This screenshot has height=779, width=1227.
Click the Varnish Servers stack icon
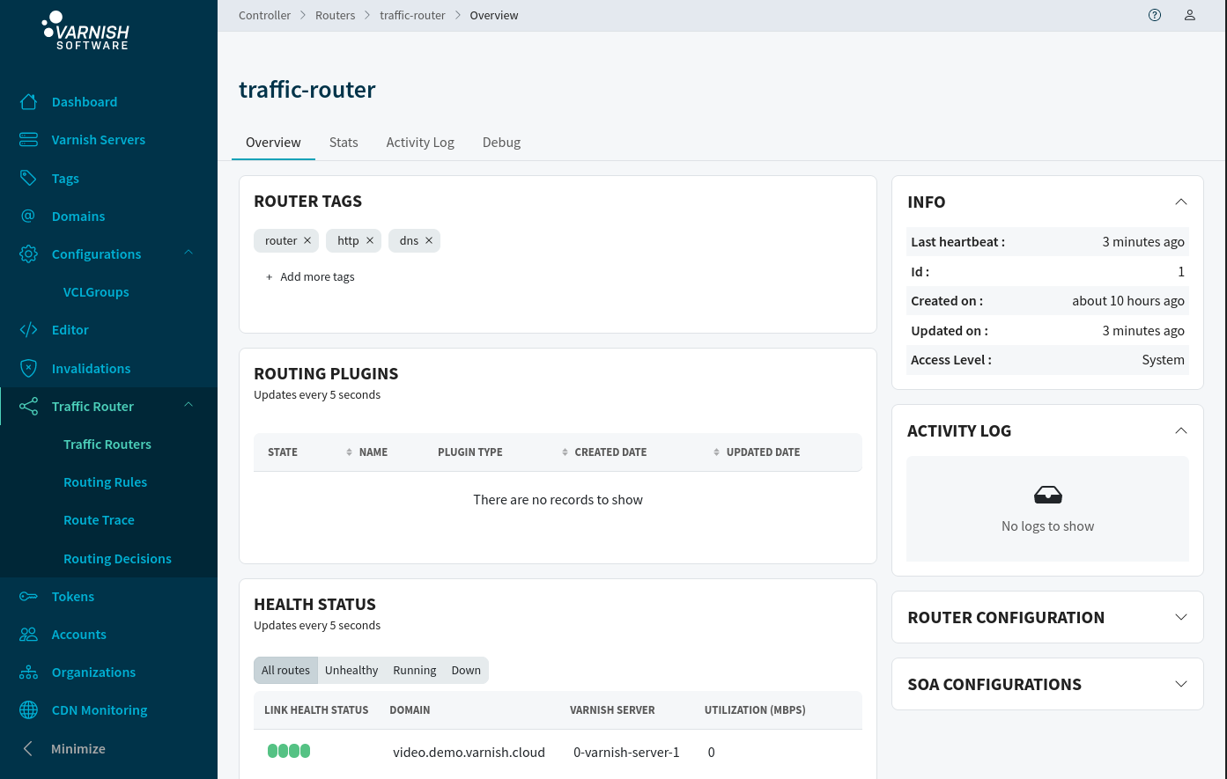coord(28,140)
